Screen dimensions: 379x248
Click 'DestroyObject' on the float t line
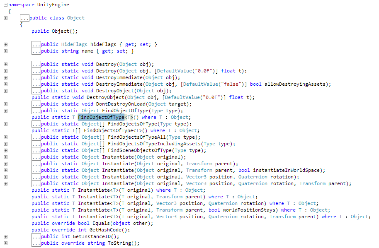[x=105, y=97]
